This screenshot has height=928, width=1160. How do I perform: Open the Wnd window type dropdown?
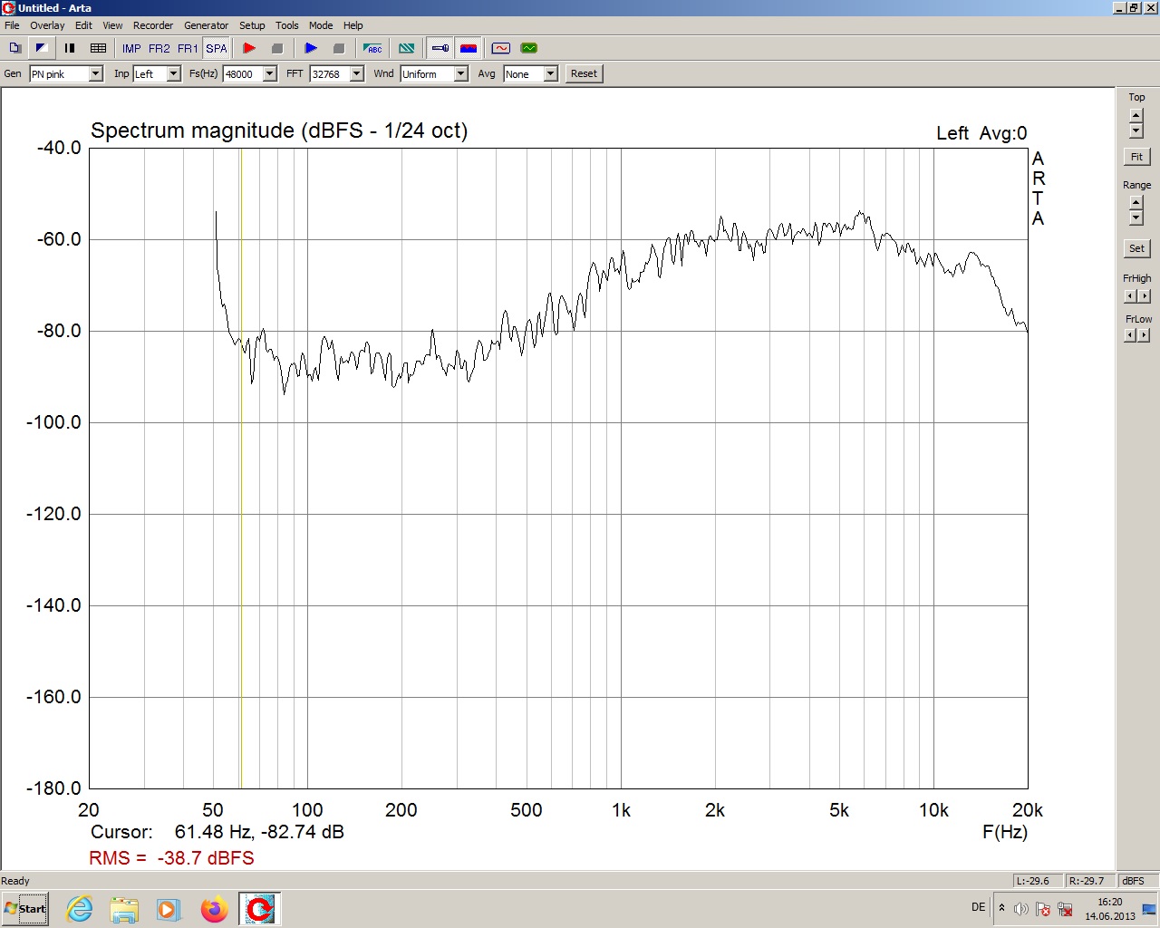[460, 74]
